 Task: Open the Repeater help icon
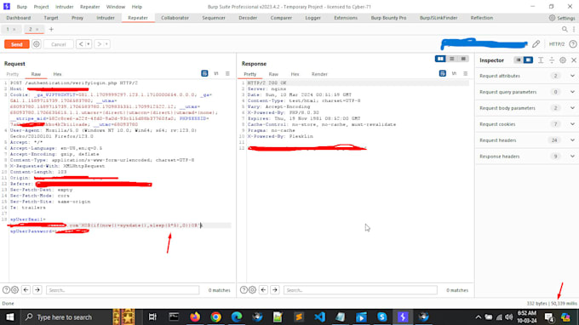click(x=573, y=44)
